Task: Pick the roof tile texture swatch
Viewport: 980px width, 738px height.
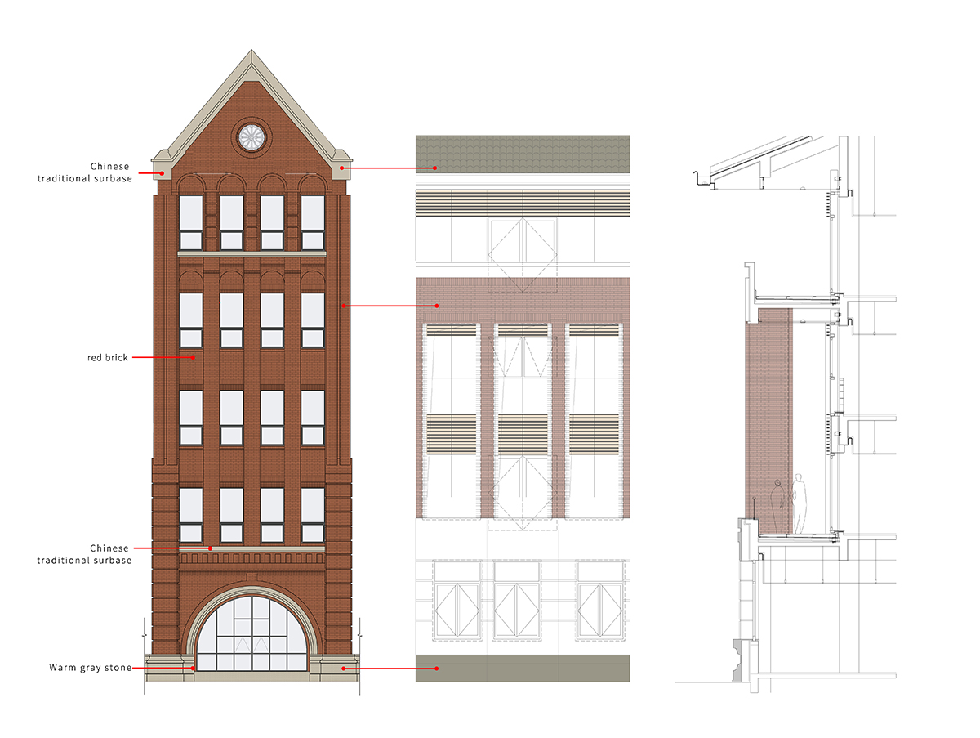Action: coord(523,154)
